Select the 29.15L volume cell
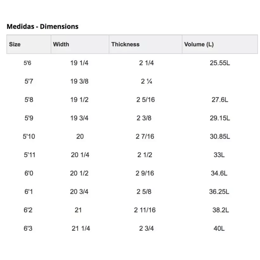260x260 pixels. [220, 118]
